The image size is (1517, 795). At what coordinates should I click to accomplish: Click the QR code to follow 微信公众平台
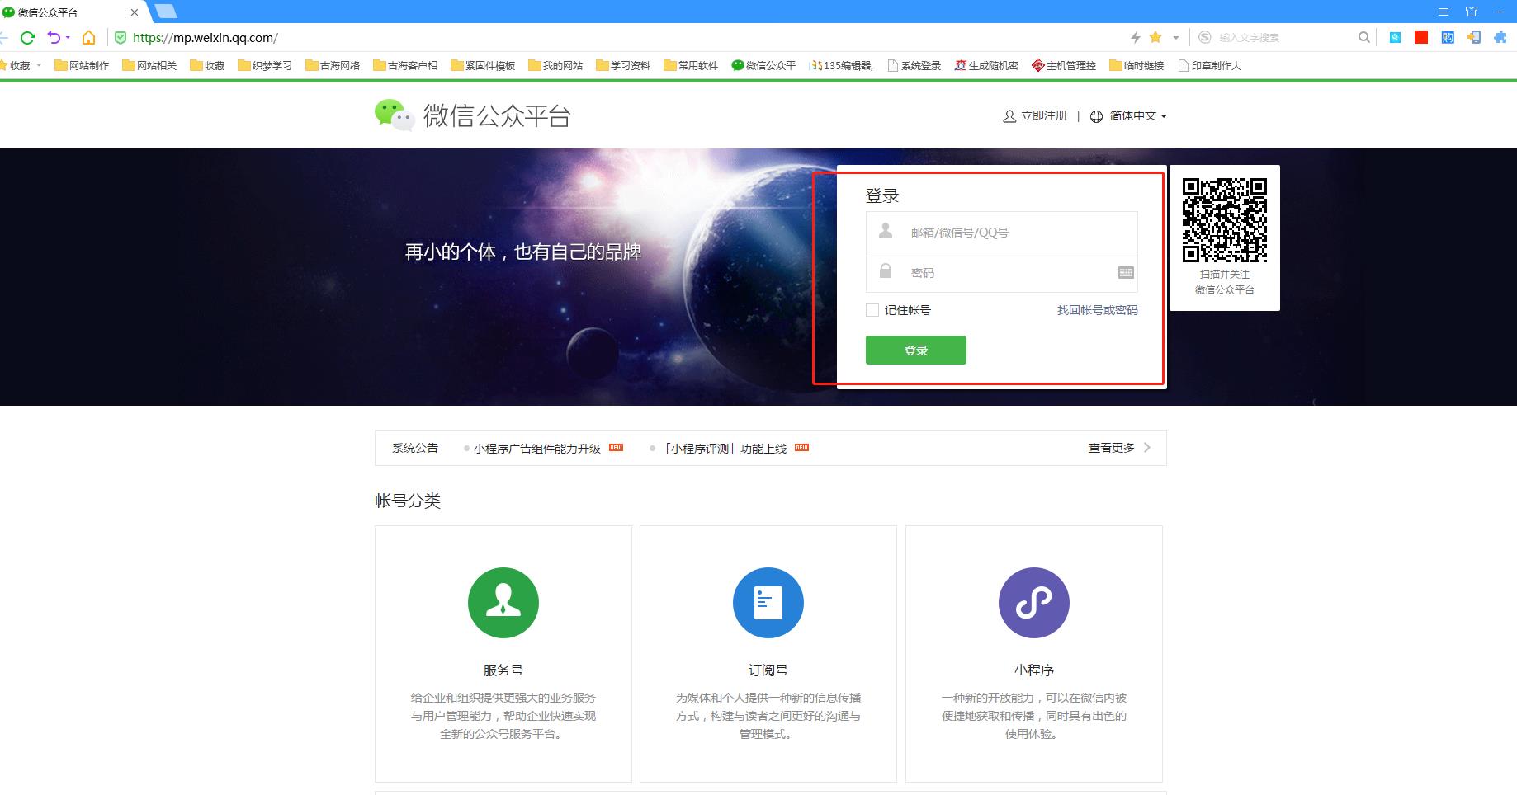coord(1225,220)
